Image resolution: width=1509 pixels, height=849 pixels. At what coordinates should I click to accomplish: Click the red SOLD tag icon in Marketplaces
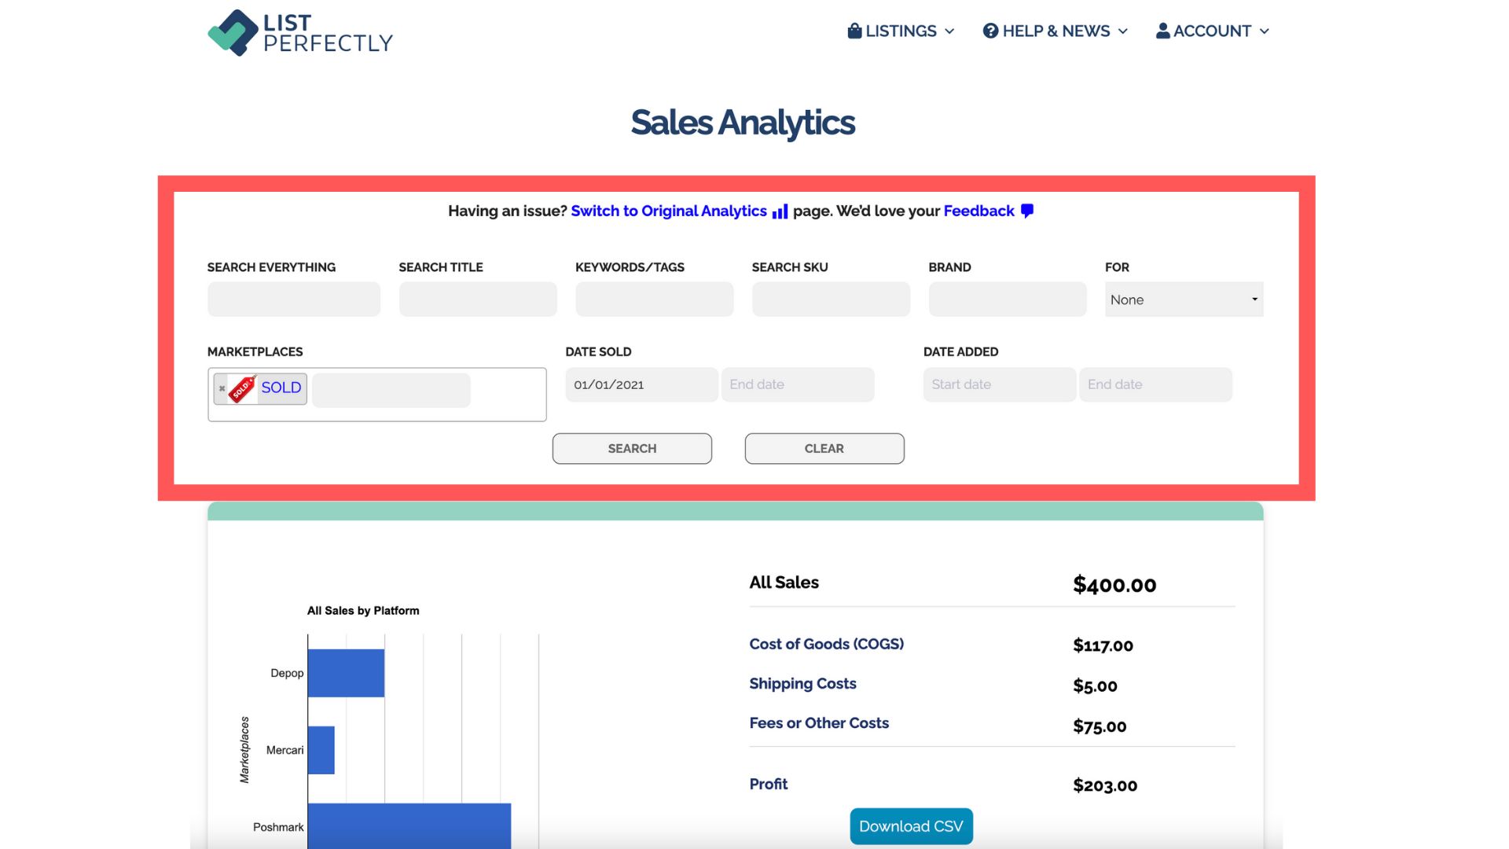click(x=244, y=388)
